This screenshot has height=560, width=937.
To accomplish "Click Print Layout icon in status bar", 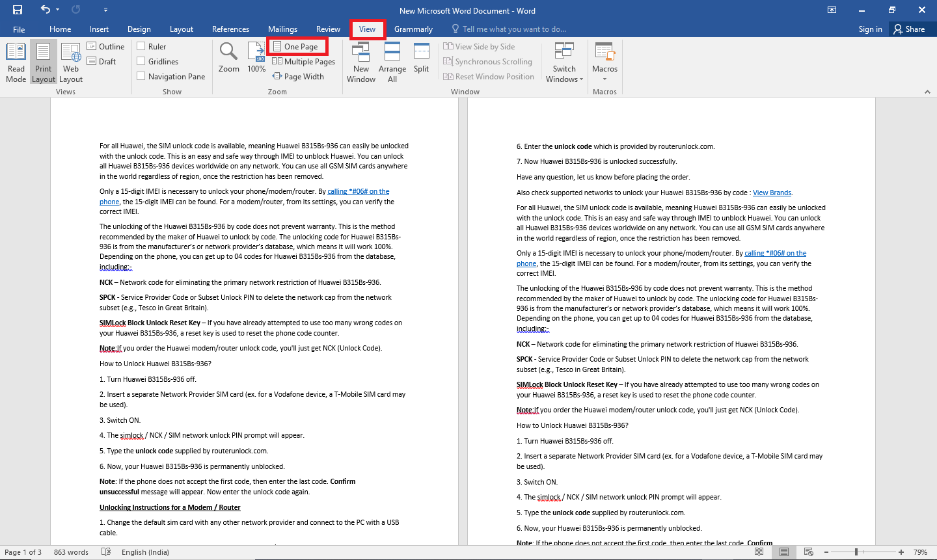I will coord(784,552).
